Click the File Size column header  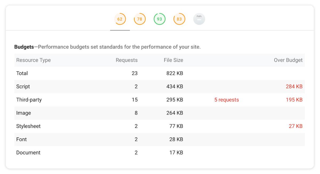174,60
